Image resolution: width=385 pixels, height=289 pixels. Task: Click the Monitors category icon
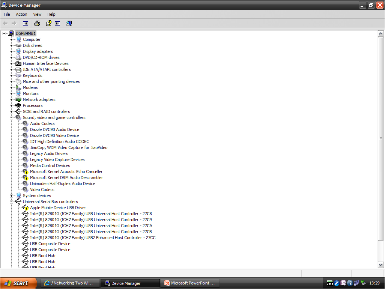point(18,93)
